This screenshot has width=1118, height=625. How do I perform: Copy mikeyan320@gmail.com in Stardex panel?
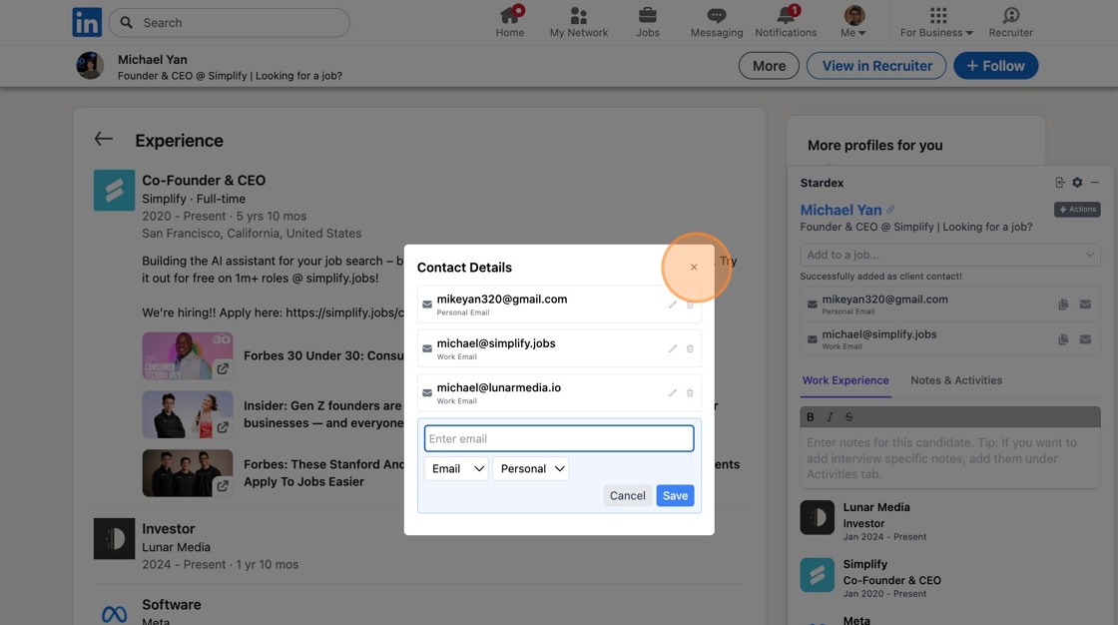tap(1063, 305)
